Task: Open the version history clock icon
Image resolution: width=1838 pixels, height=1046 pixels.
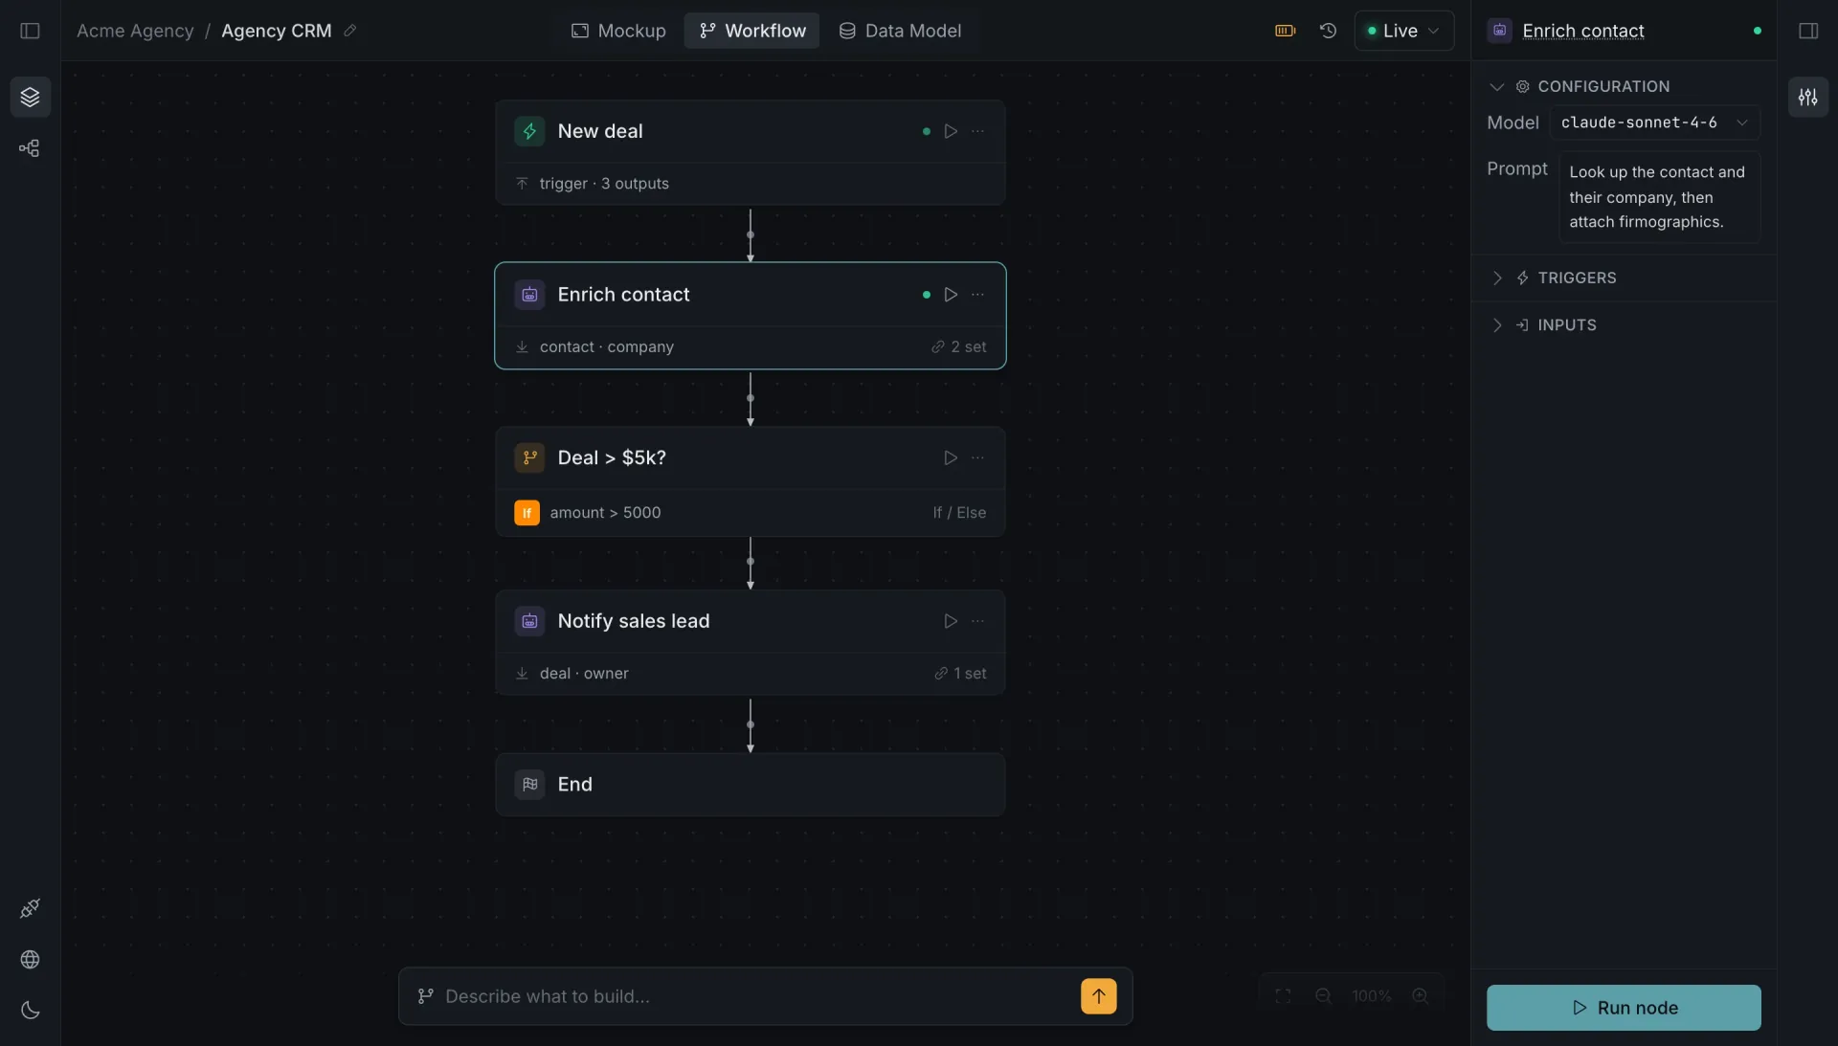Action: (x=1328, y=31)
